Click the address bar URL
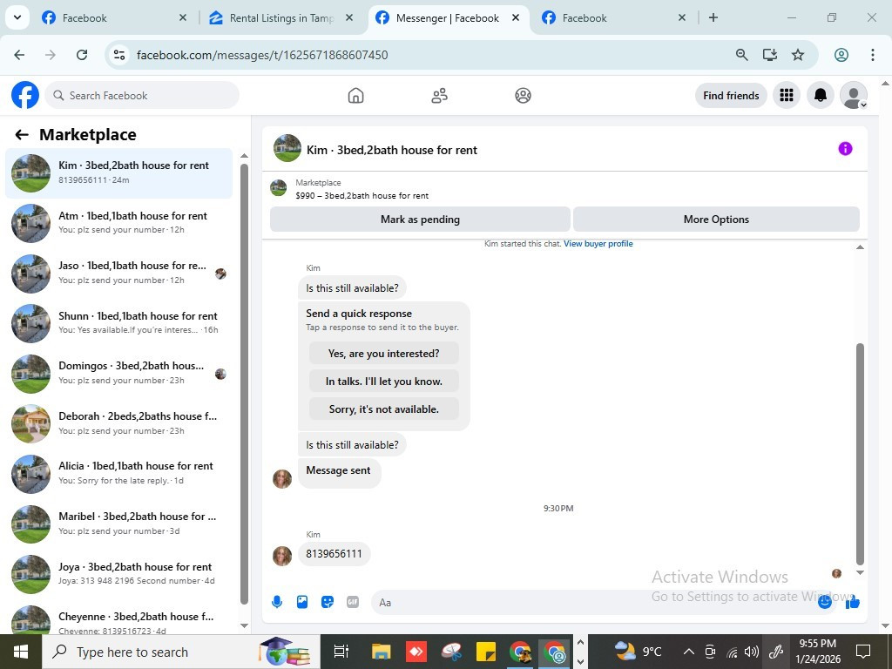 point(262,55)
